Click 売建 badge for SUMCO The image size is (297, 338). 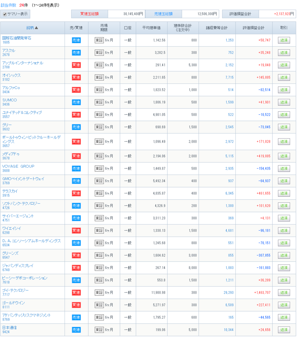pos(76,102)
